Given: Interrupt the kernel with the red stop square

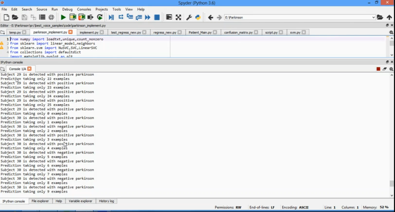Looking at the screenshot, I should click(378, 69).
